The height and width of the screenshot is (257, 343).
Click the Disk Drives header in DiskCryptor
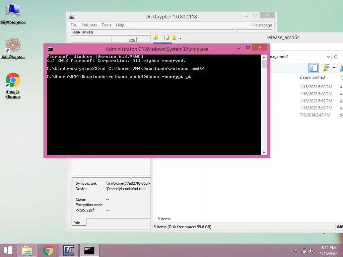(83, 32)
